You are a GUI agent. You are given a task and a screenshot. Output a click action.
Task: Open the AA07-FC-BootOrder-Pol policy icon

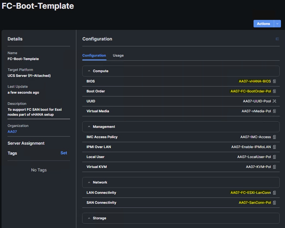274,91
